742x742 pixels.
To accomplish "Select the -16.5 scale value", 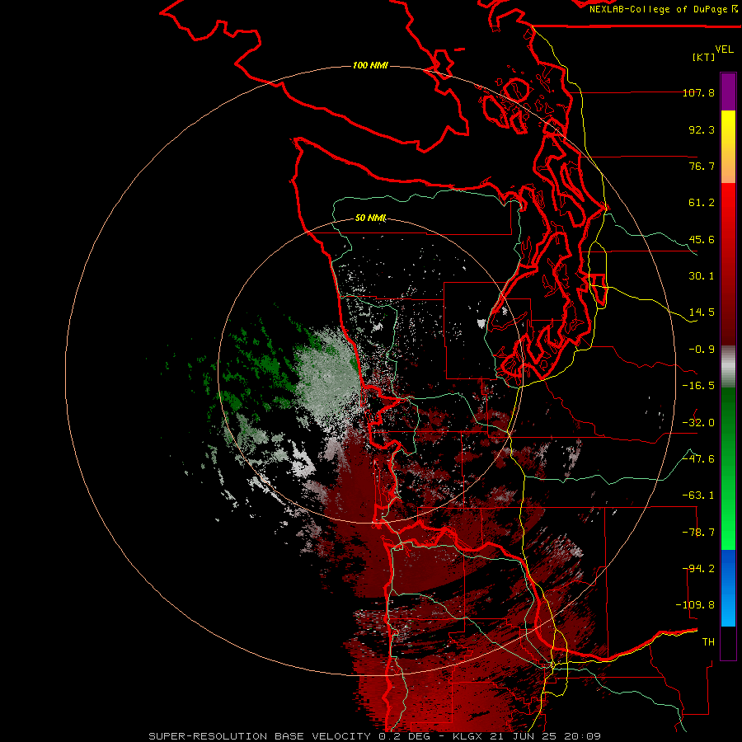I will tap(698, 386).
